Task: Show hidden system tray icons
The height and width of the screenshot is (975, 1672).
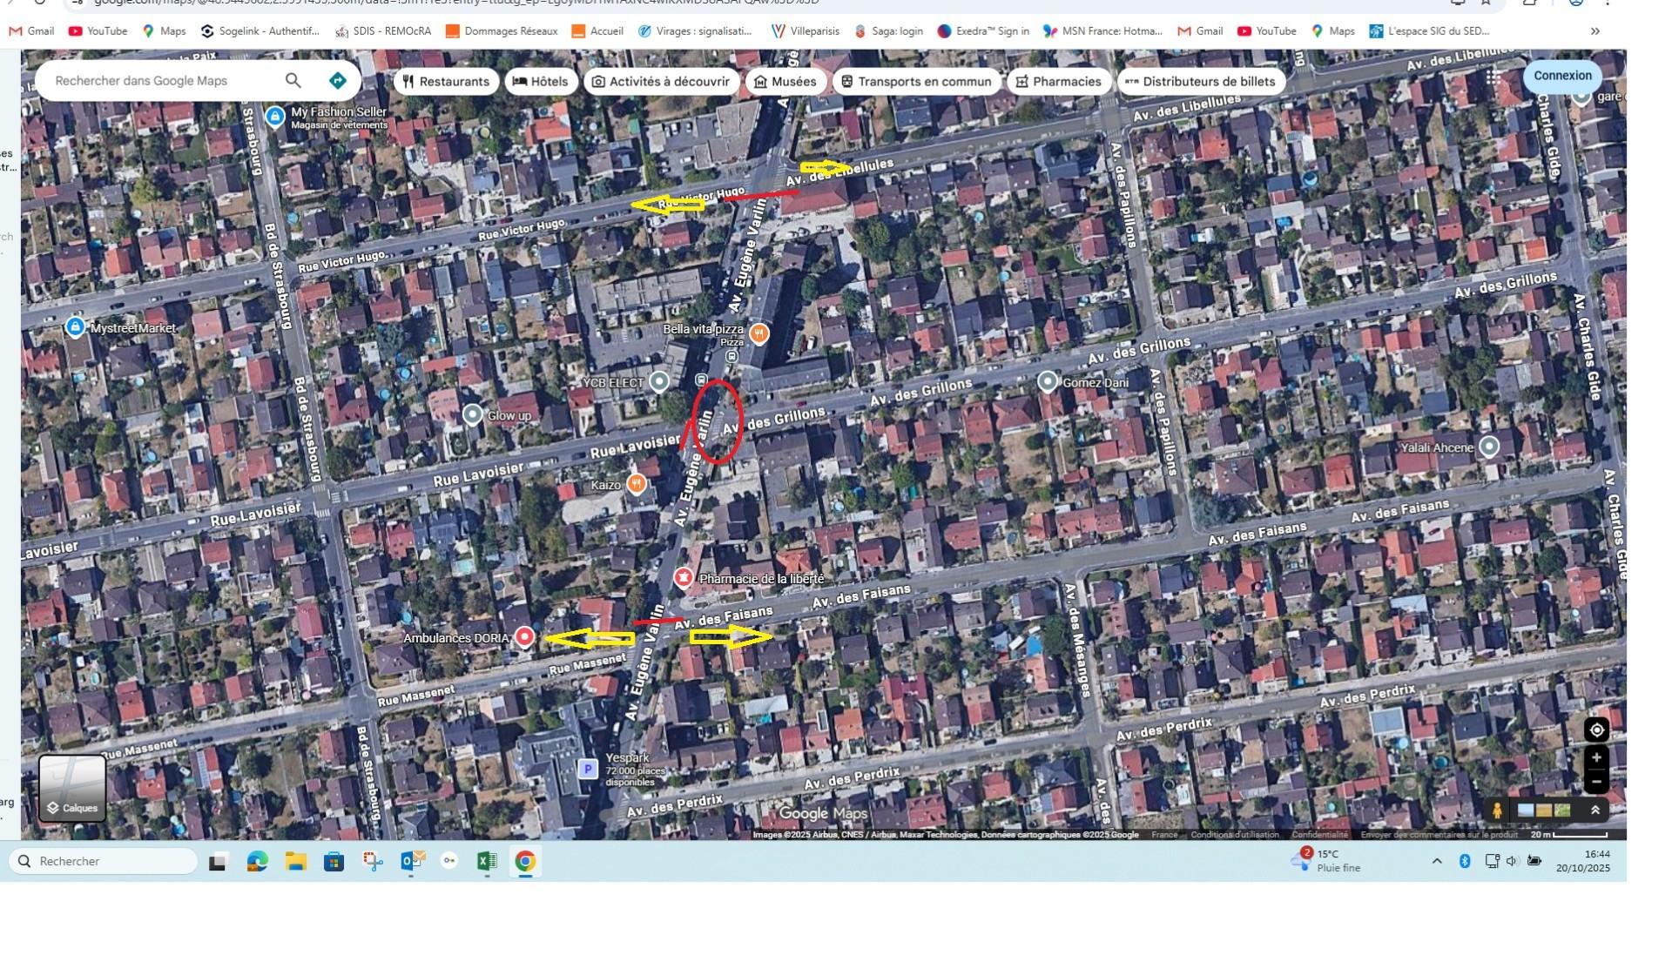Action: 1437,861
